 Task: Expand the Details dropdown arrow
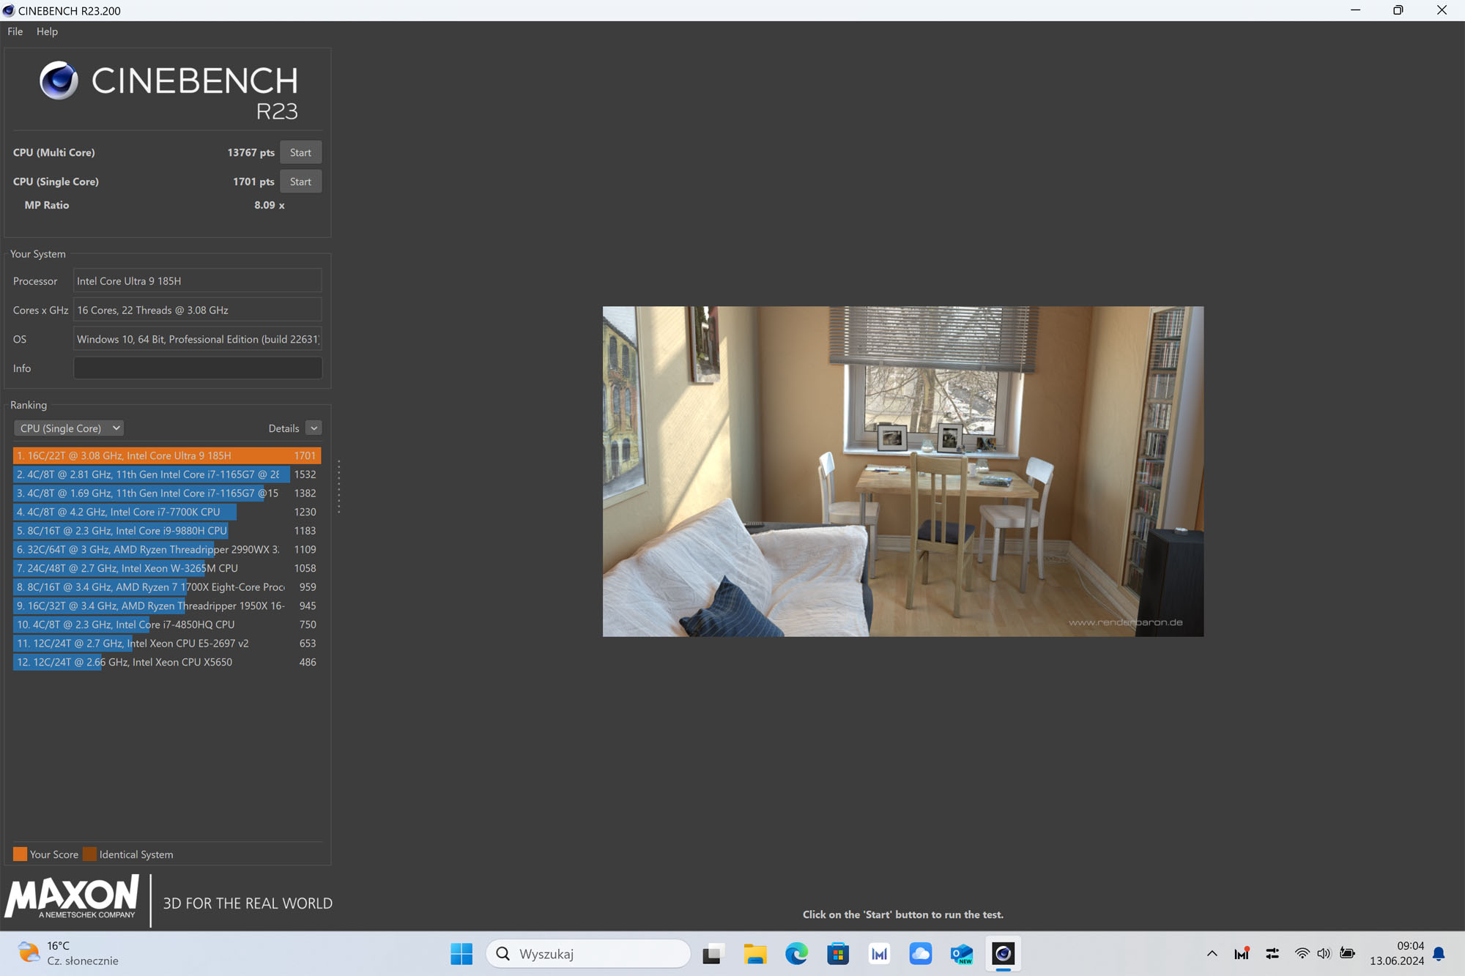(314, 428)
